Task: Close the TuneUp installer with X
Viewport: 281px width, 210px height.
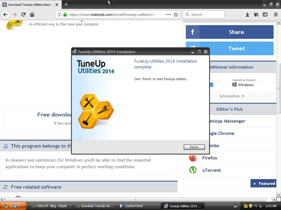Action: click(206, 52)
